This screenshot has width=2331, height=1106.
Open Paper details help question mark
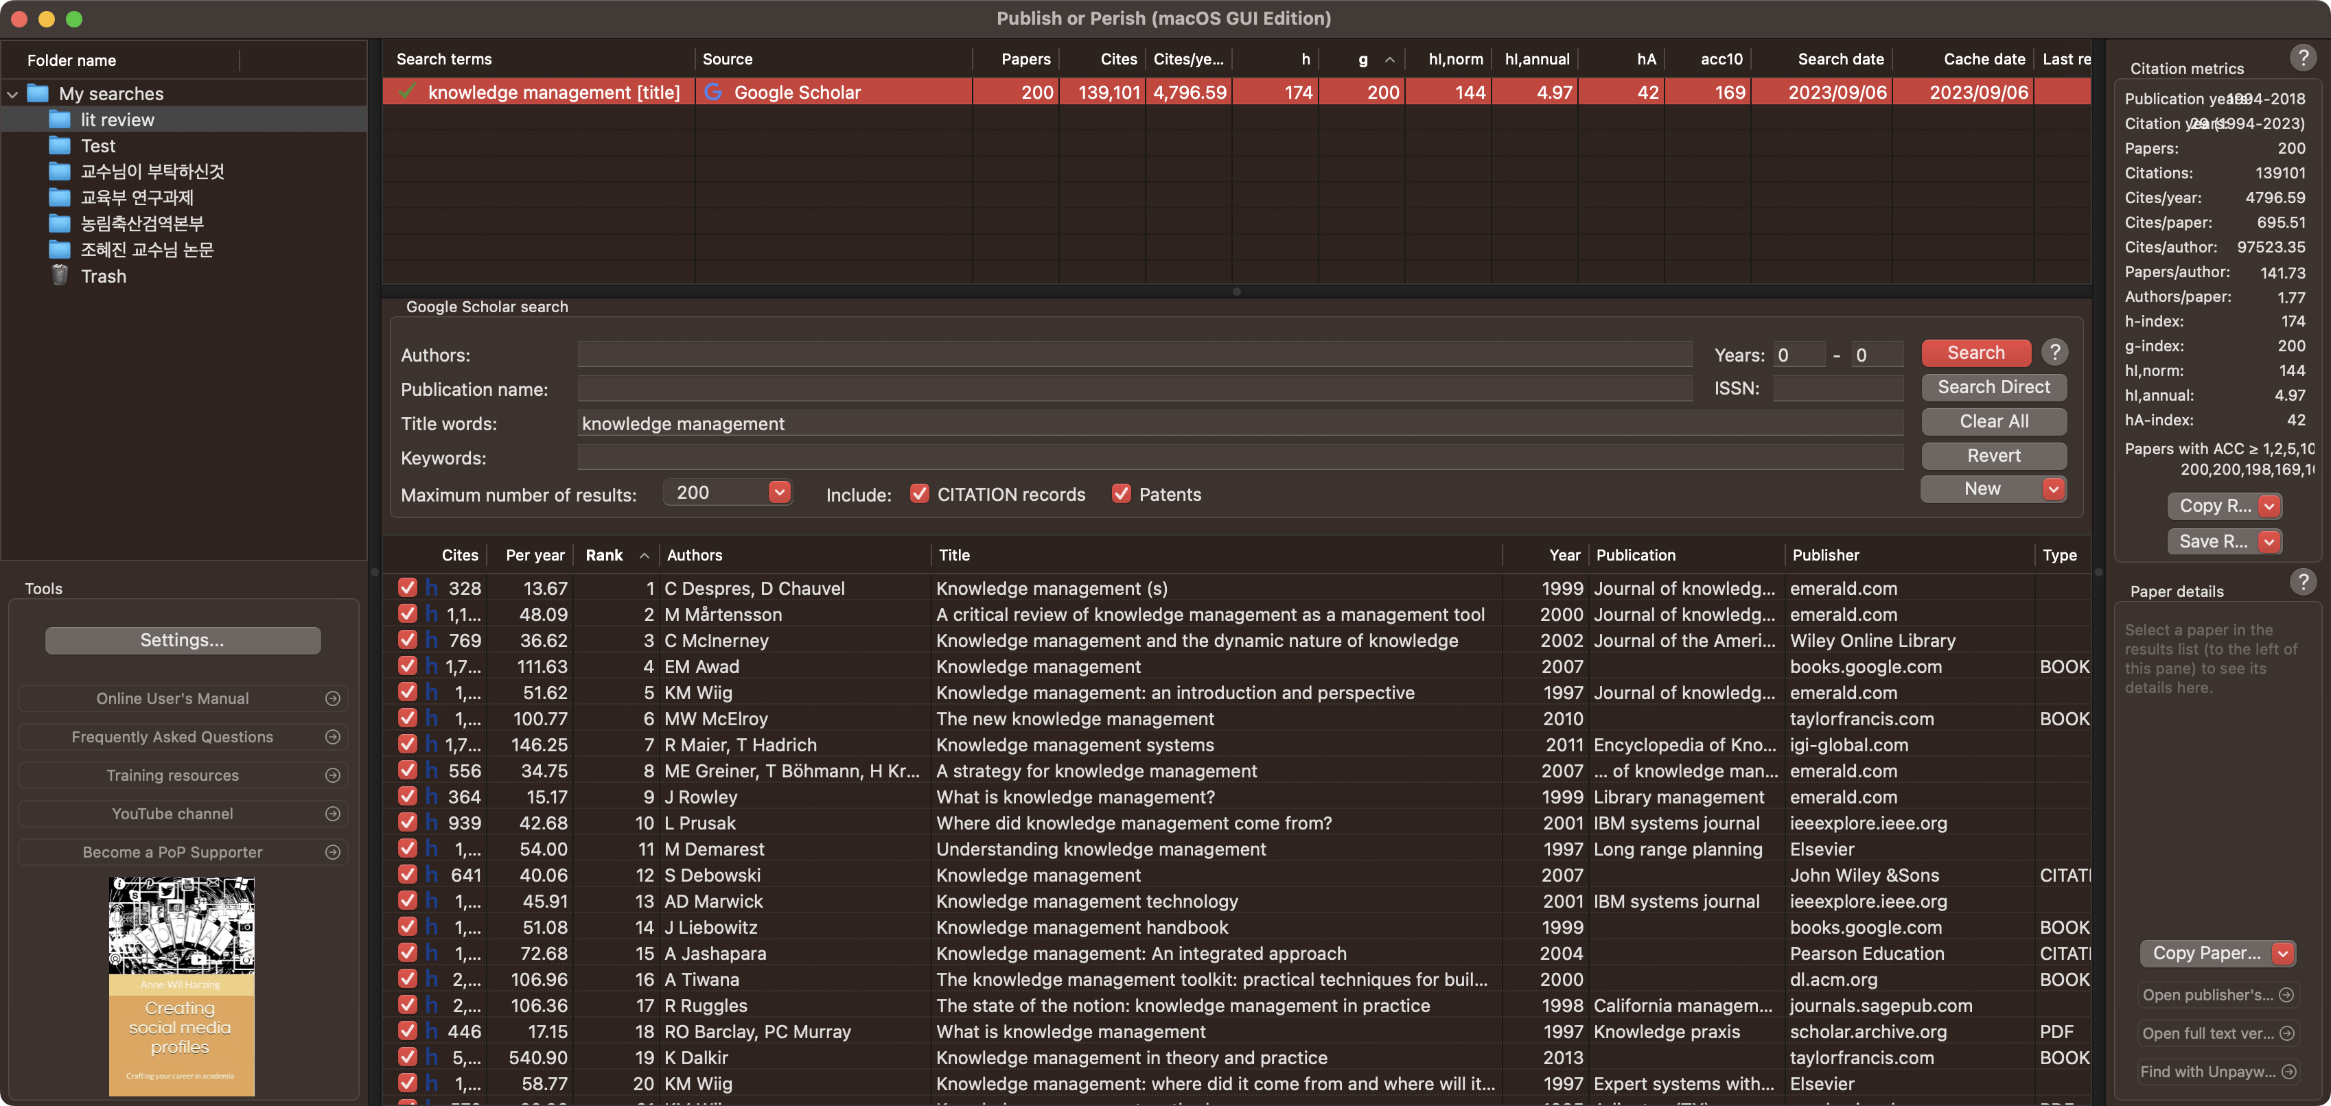pyautogui.click(x=2303, y=582)
